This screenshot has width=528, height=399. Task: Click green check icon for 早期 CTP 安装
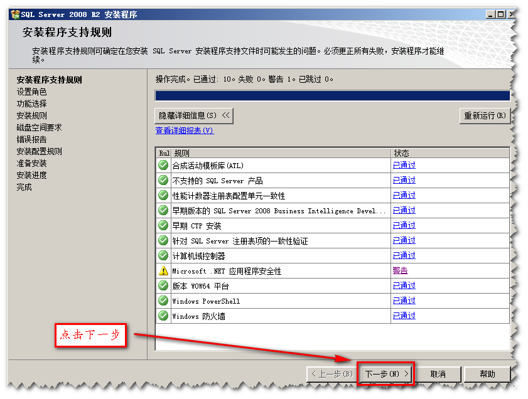(163, 225)
